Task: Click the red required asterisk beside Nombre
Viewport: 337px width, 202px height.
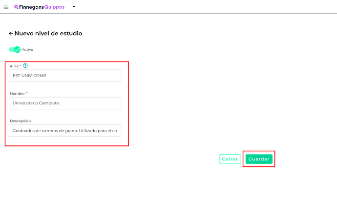Action: pos(27,93)
